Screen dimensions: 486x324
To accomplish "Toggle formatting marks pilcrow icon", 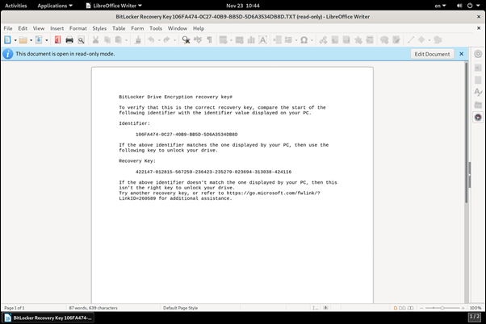I will [210, 40].
